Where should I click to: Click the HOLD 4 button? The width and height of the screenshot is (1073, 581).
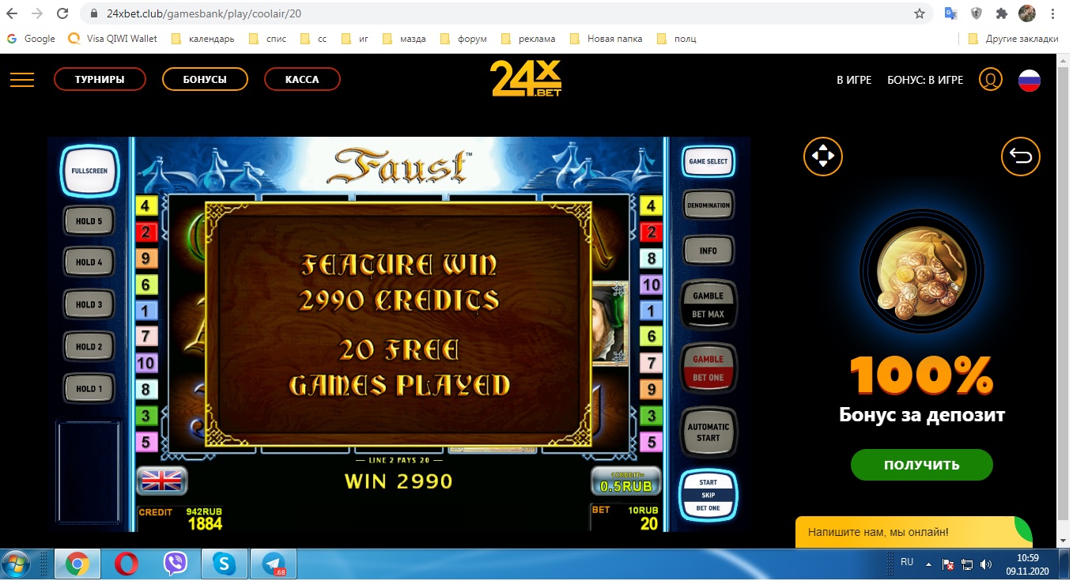tap(89, 262)
